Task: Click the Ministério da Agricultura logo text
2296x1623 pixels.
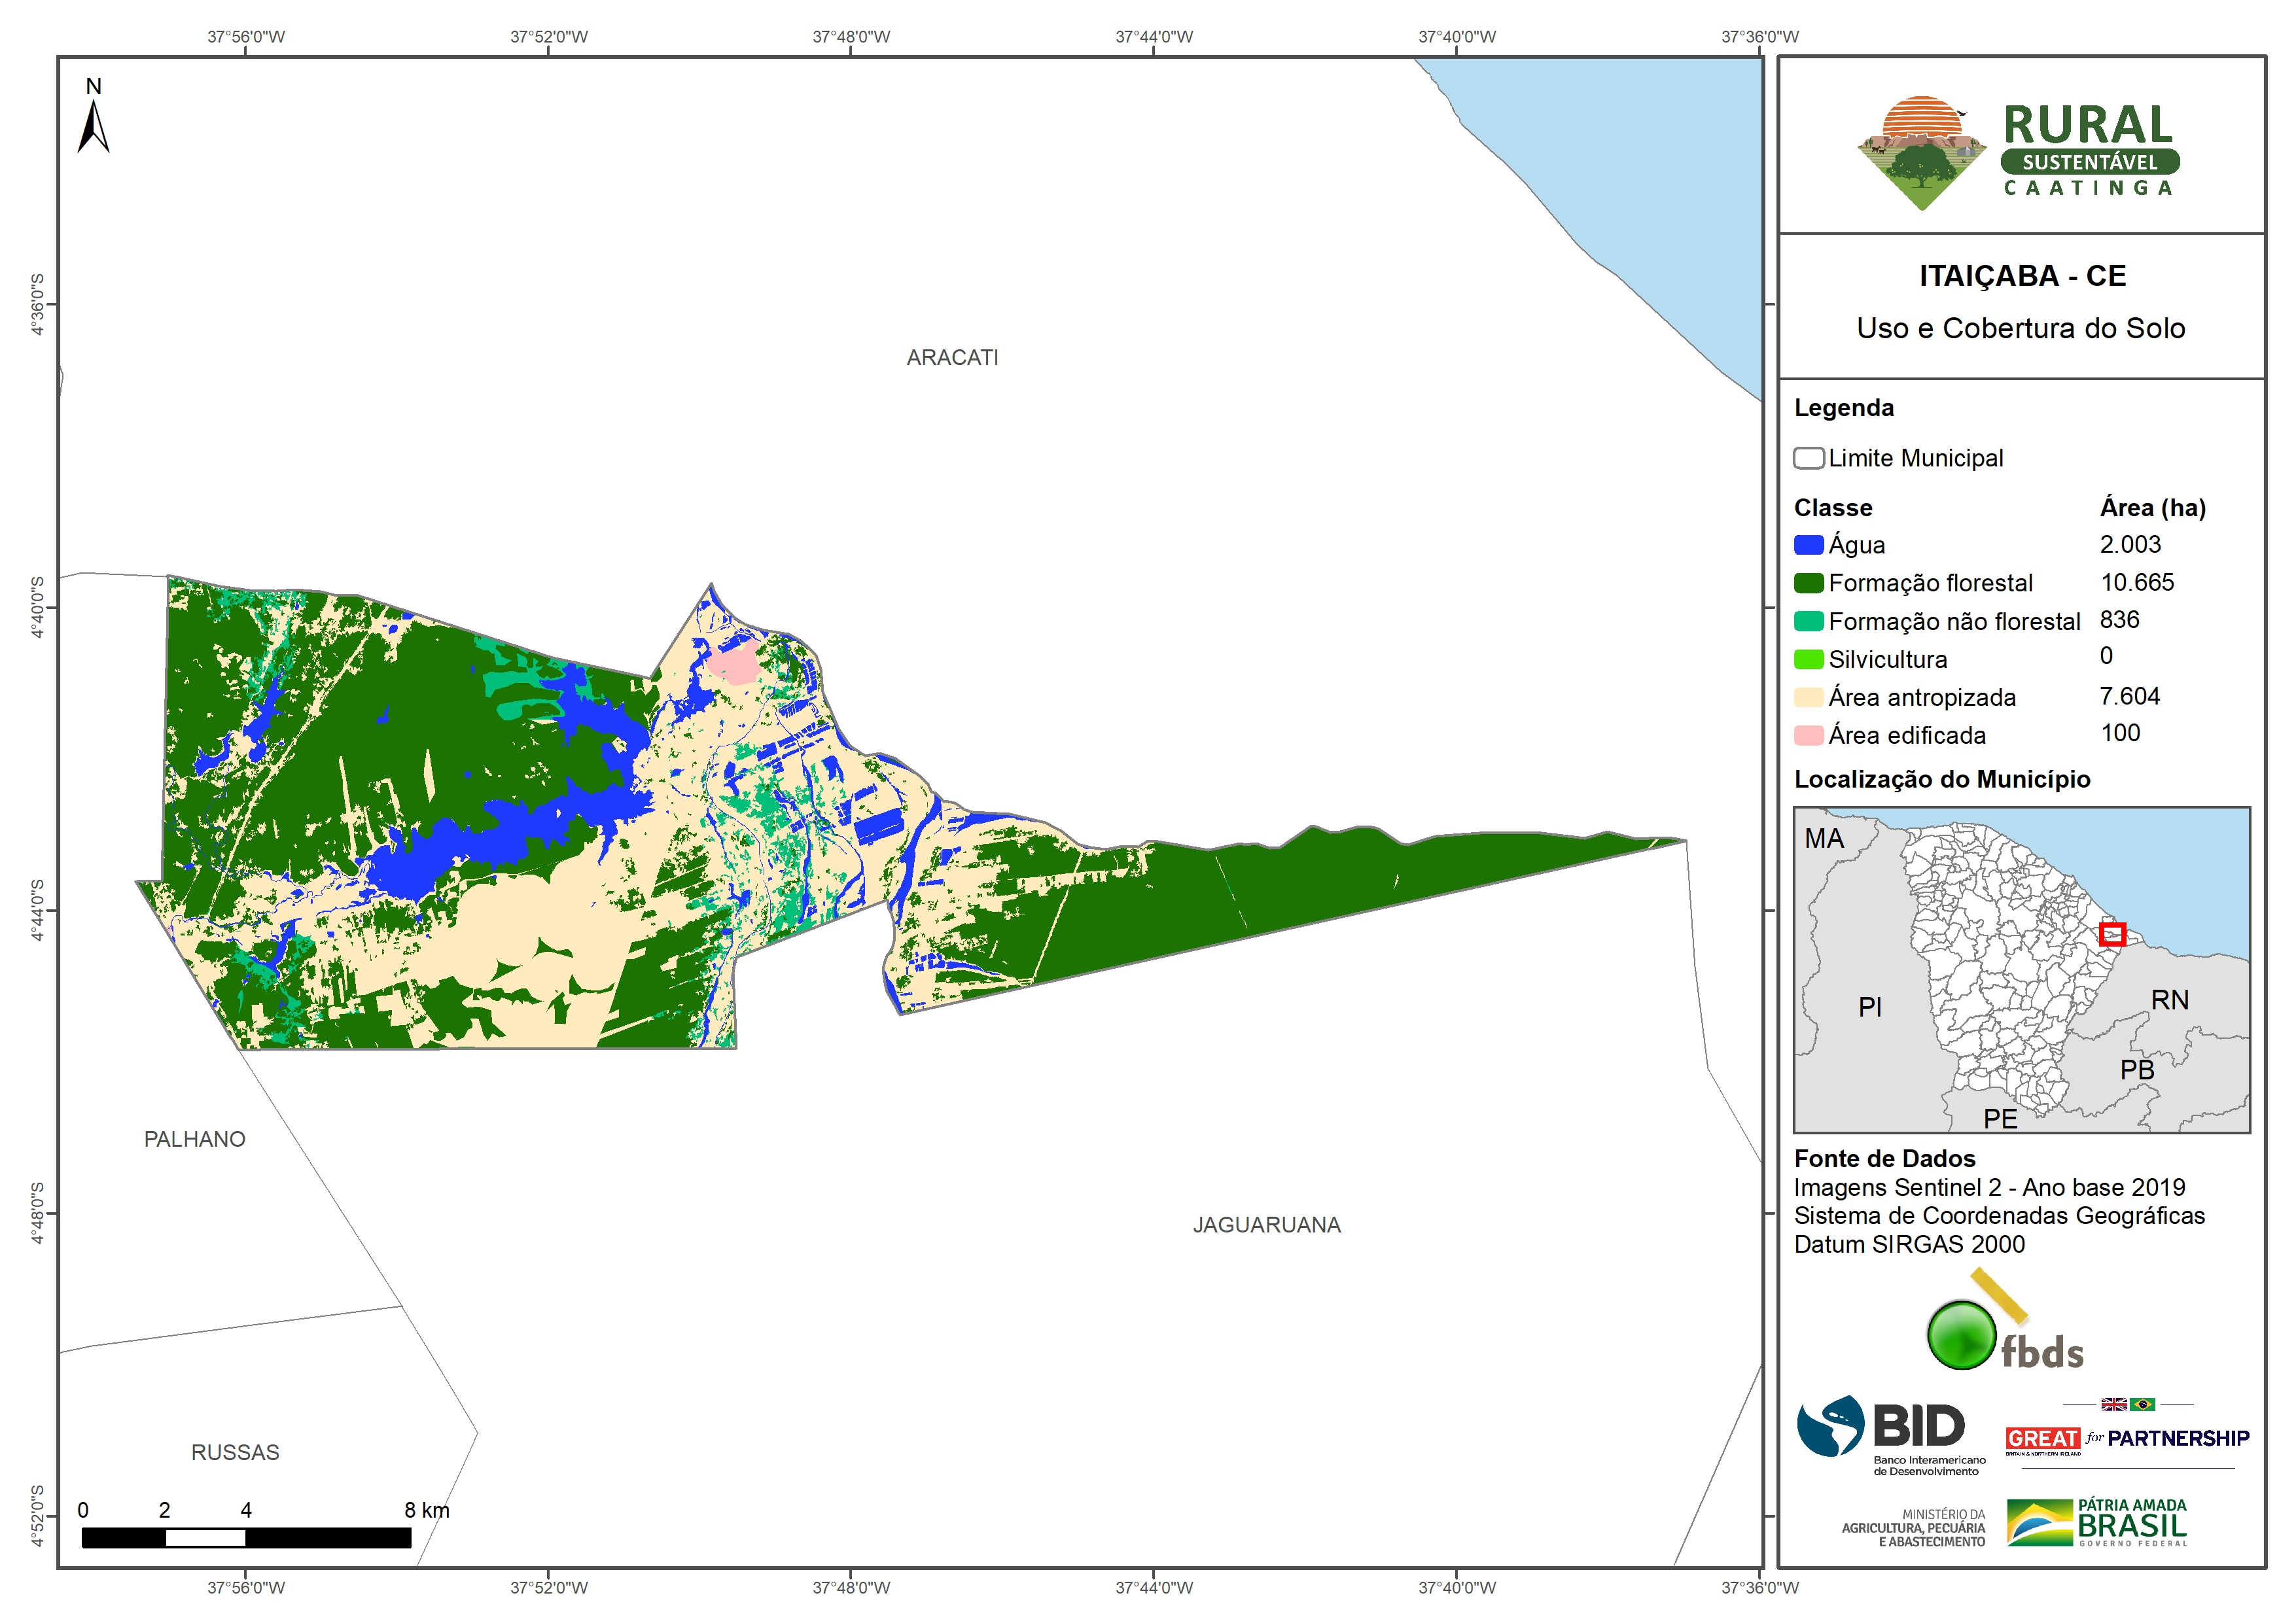Action: coord(1913,1528)
